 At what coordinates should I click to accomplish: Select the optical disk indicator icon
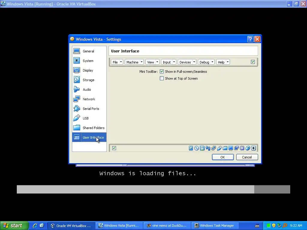click(197, 148)
